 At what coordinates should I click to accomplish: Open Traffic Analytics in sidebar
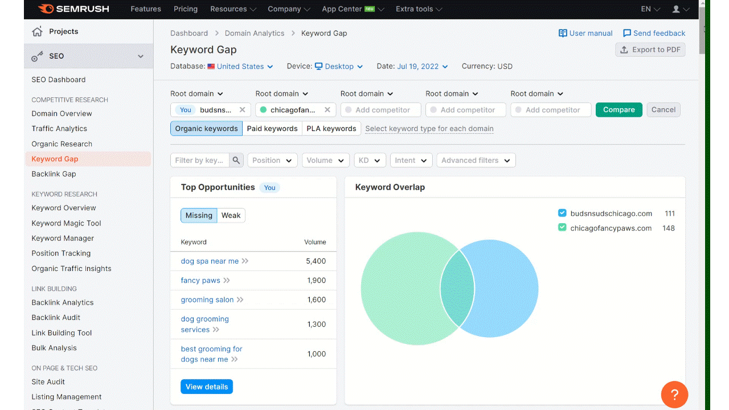(x=59, y=129)
